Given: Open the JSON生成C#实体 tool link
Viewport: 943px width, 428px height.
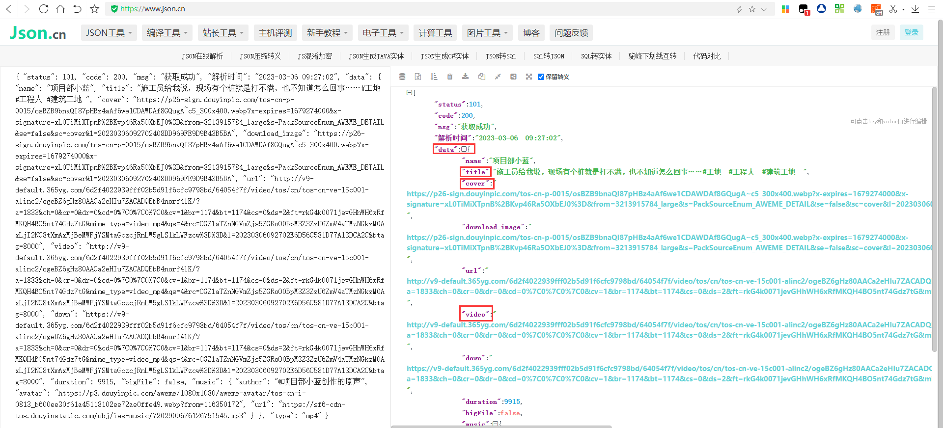Looking at the screenshot, I should pyautogui.click(x=444, y=56).
